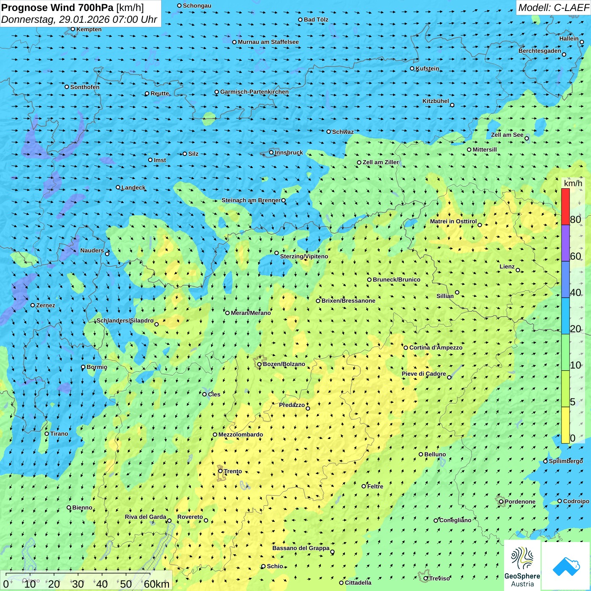Select the red 80 km/h legend color

coord(565,206)
